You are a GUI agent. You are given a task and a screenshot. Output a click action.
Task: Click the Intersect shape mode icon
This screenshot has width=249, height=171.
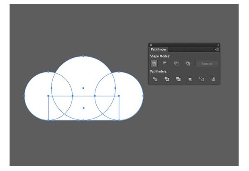pyautogui.click(x=176, y=64)
